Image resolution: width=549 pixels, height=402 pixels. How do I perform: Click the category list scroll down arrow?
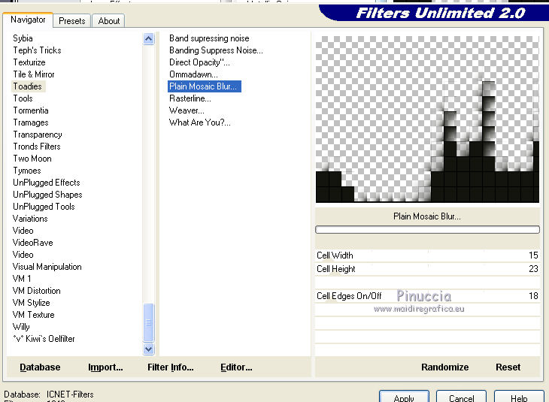[x=148, y=349]
